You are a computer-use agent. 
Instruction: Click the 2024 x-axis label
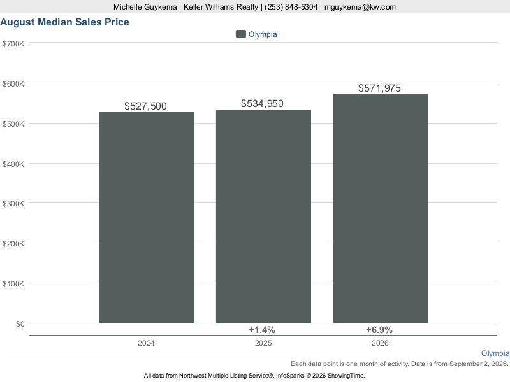pyautogui.click(x=146, y=343)
